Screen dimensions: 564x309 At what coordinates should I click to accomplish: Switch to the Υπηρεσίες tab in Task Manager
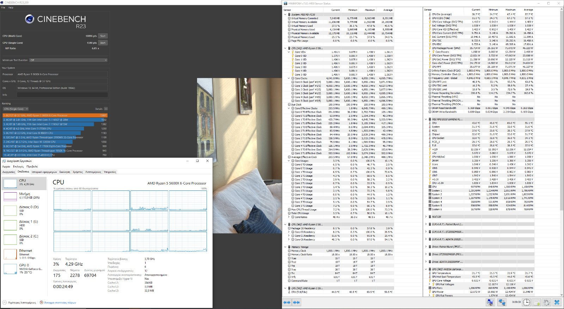[x=110, y=172]
